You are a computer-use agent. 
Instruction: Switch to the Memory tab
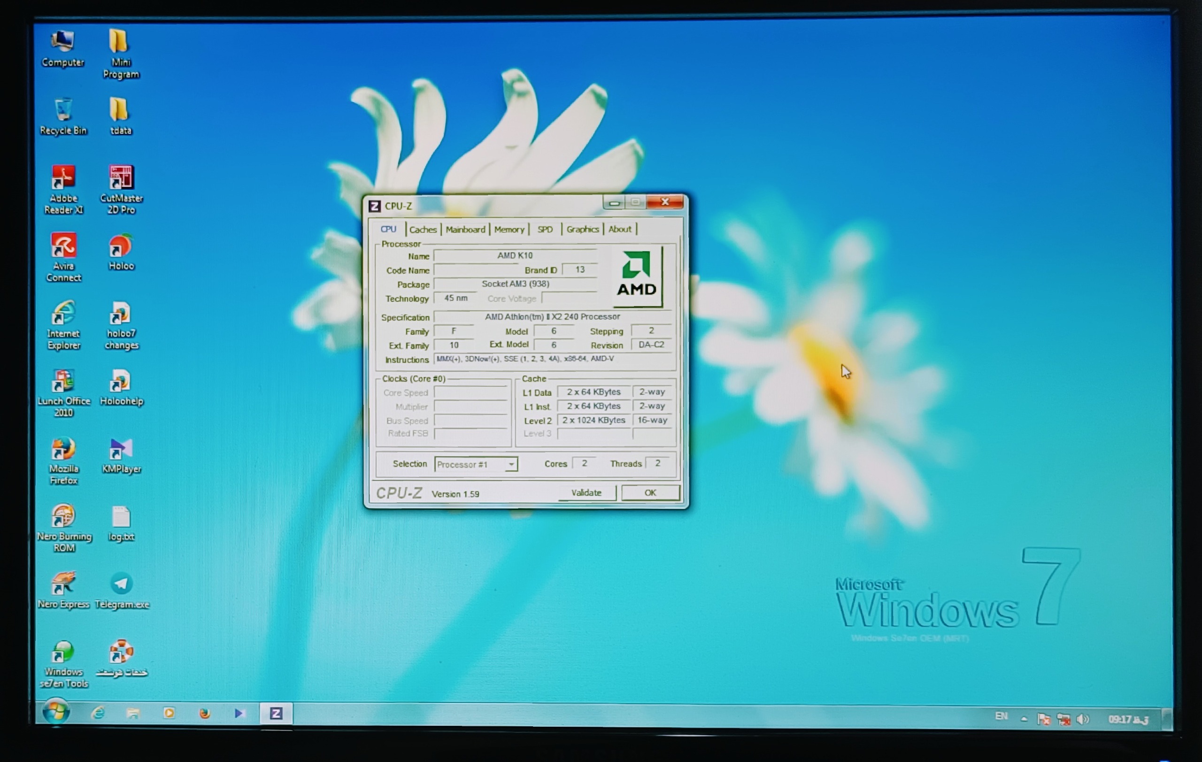click(509, 230)
